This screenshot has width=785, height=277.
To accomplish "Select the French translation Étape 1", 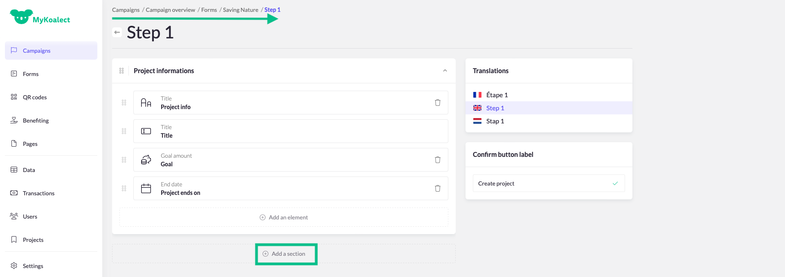I will tap(497, 95).
